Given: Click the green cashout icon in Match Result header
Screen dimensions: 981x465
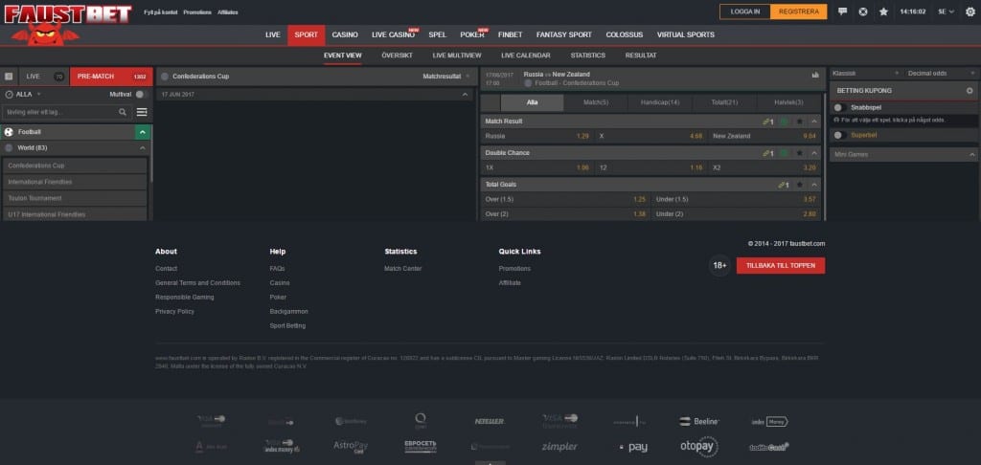Looking at the screenshot, I should coord(784,122).
